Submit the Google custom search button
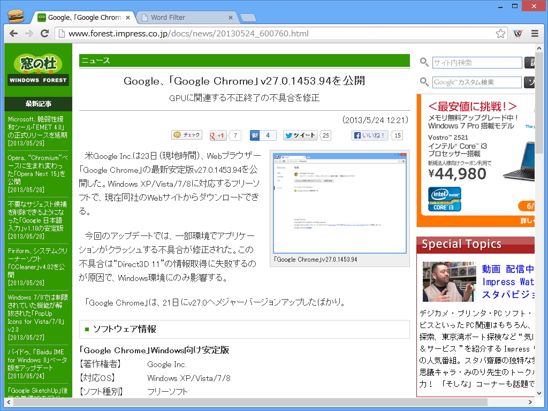Screen dimensions: 548x411 [529, 82]
